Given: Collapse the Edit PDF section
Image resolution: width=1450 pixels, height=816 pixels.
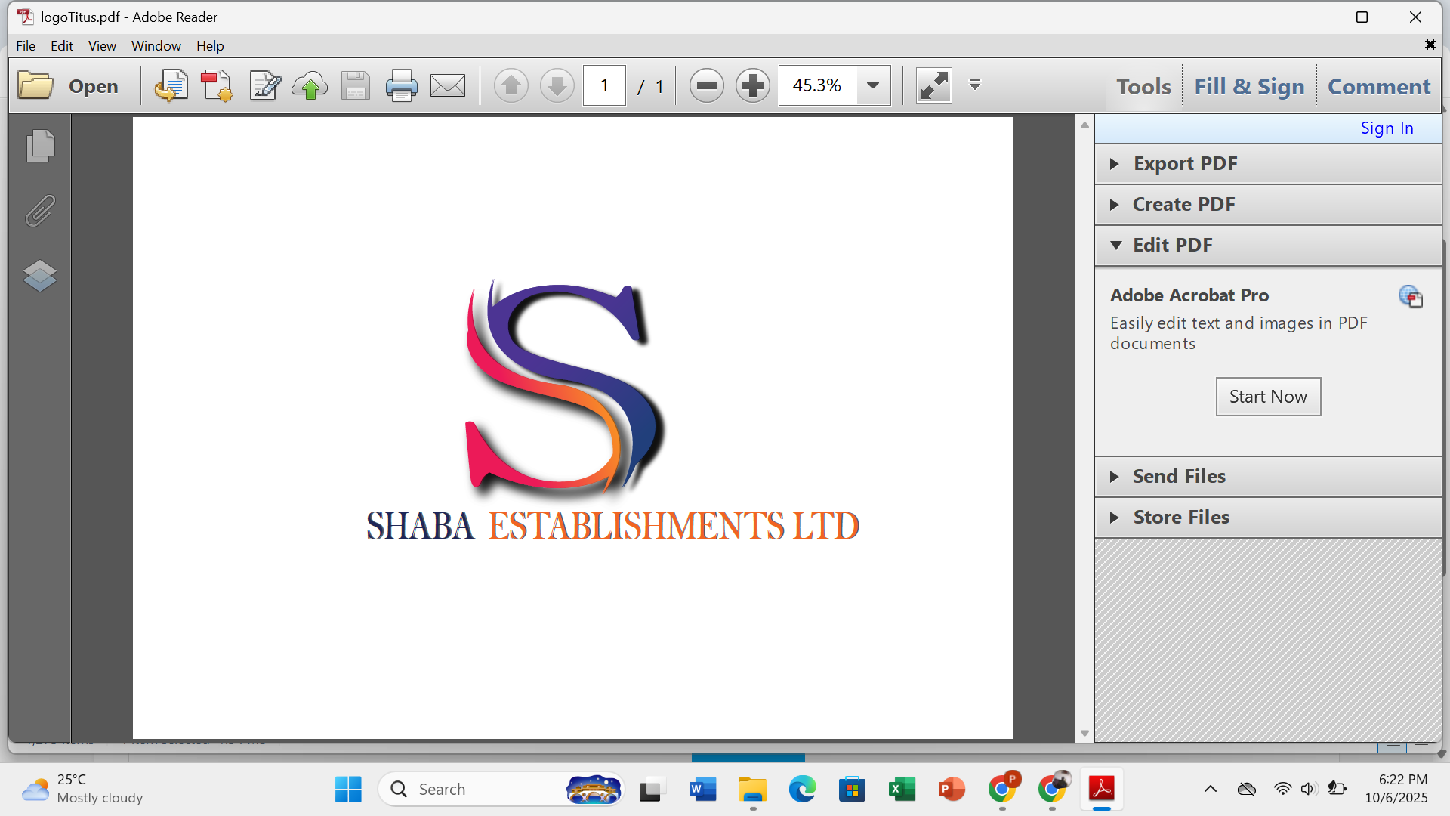Looking at the screenshot, I should coord(1172,246).
